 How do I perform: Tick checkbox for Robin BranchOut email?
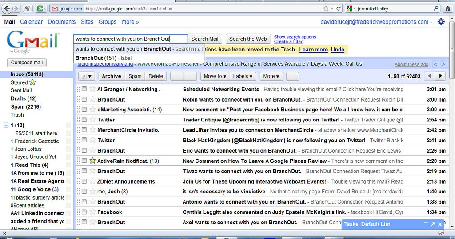click(x=84, y=99)
